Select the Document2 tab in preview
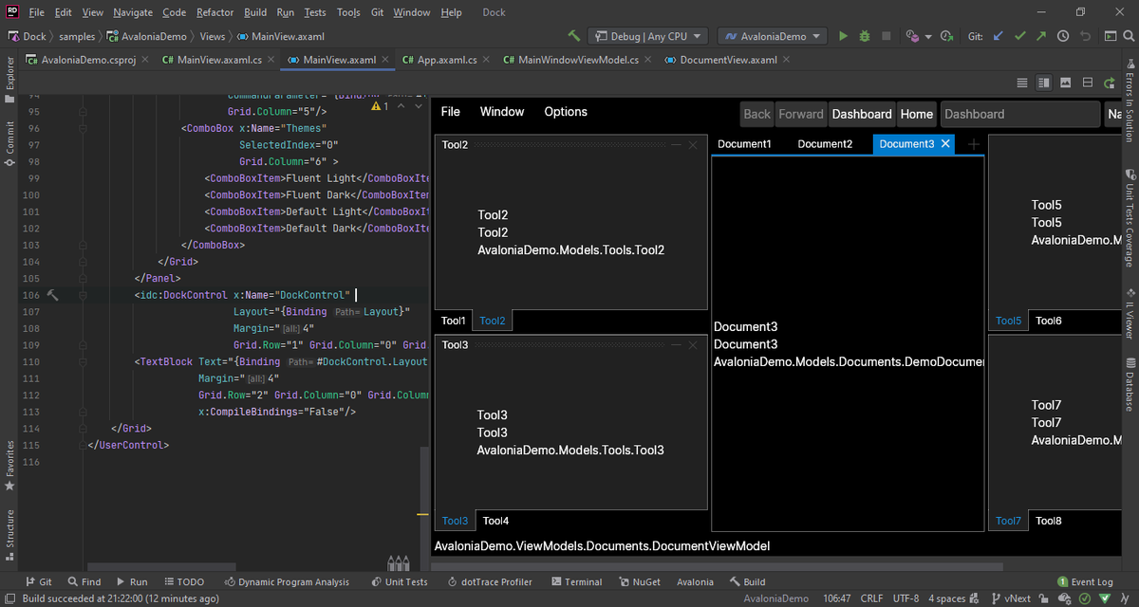Viewport: 1139px width, 607px height. [825, 144]
